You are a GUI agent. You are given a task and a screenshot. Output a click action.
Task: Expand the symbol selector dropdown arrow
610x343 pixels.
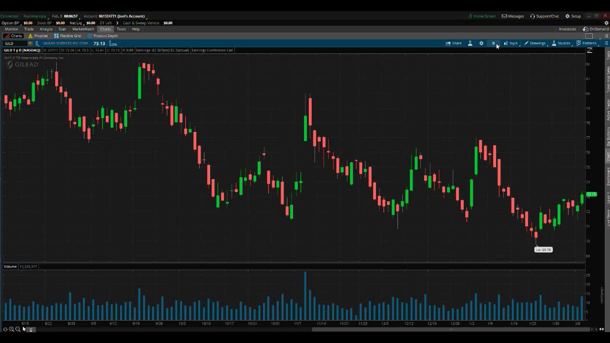(30, 43)
